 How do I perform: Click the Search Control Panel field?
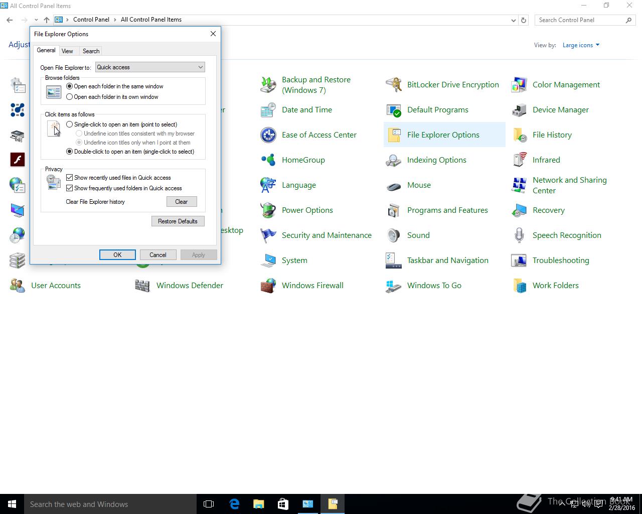581,20
